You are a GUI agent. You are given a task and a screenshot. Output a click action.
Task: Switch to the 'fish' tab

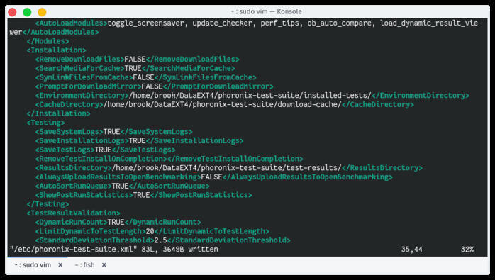pos(84,265)
